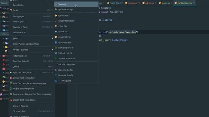
Task: Choose Paste in context menu
Action: pos(31,10)
